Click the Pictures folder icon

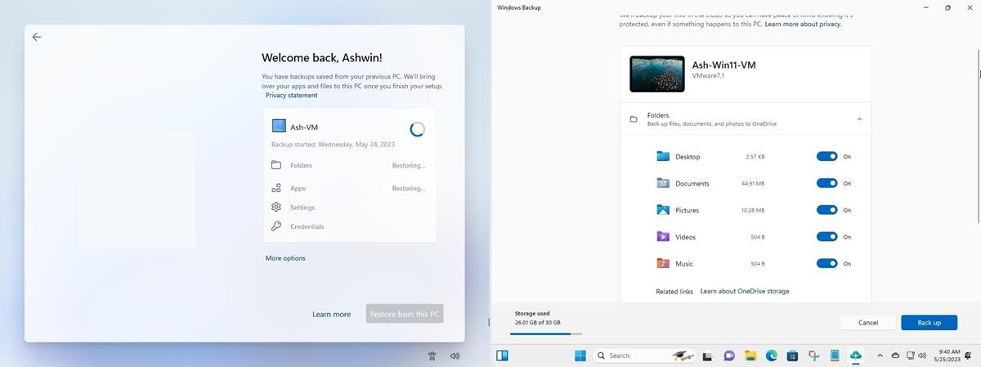(x=663, y=210)
